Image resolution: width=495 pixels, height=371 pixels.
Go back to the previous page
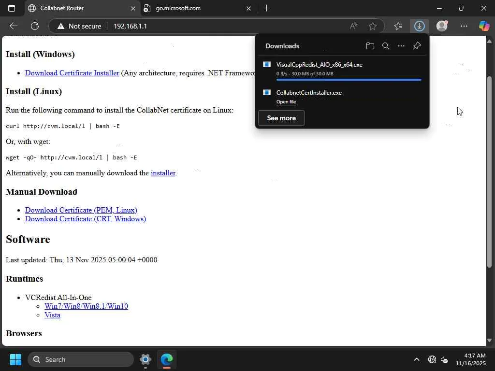pyautogui.click(x=13, y=26)
